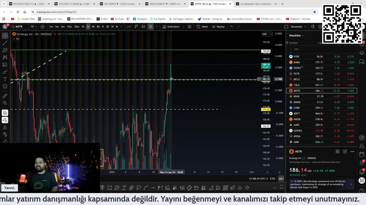Screen dimensions: 366x205
Task: Toggle stay in drawing mode
Action: point(5,120)
